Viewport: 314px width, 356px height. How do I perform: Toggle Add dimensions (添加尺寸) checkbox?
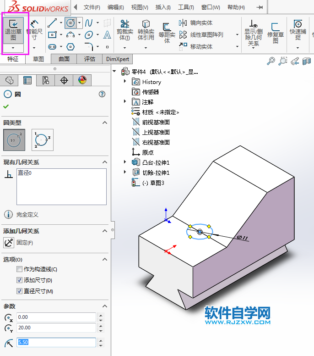click(x=20, y=280)
